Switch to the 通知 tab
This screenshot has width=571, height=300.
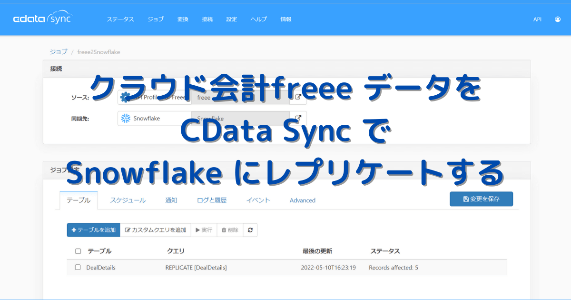(171, 200)
